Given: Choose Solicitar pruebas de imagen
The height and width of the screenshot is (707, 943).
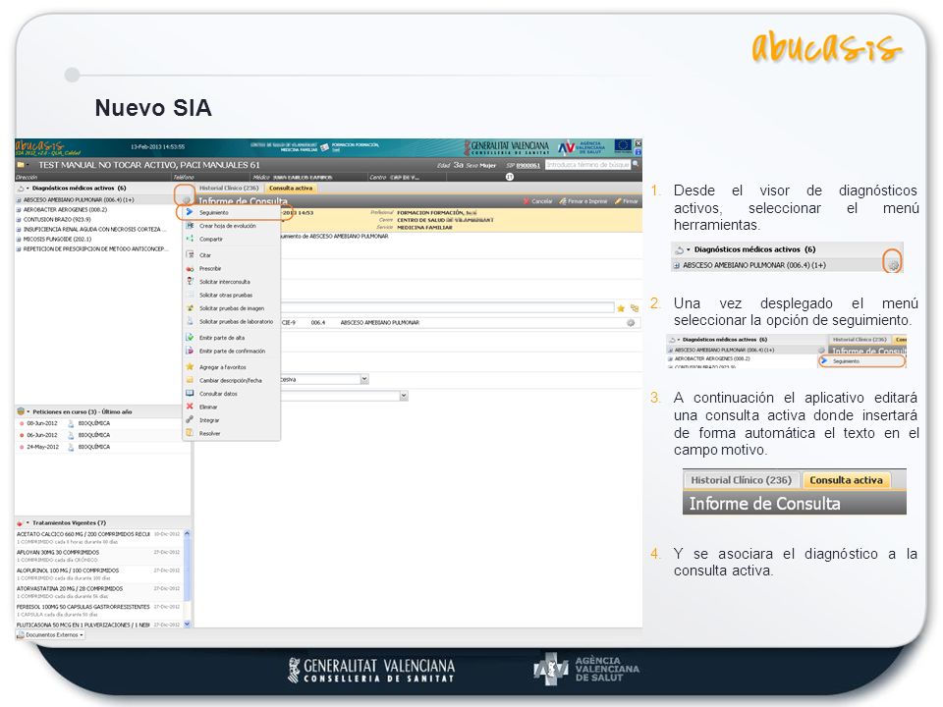Looking at the screenshot, I should click(x=232, y=308).
